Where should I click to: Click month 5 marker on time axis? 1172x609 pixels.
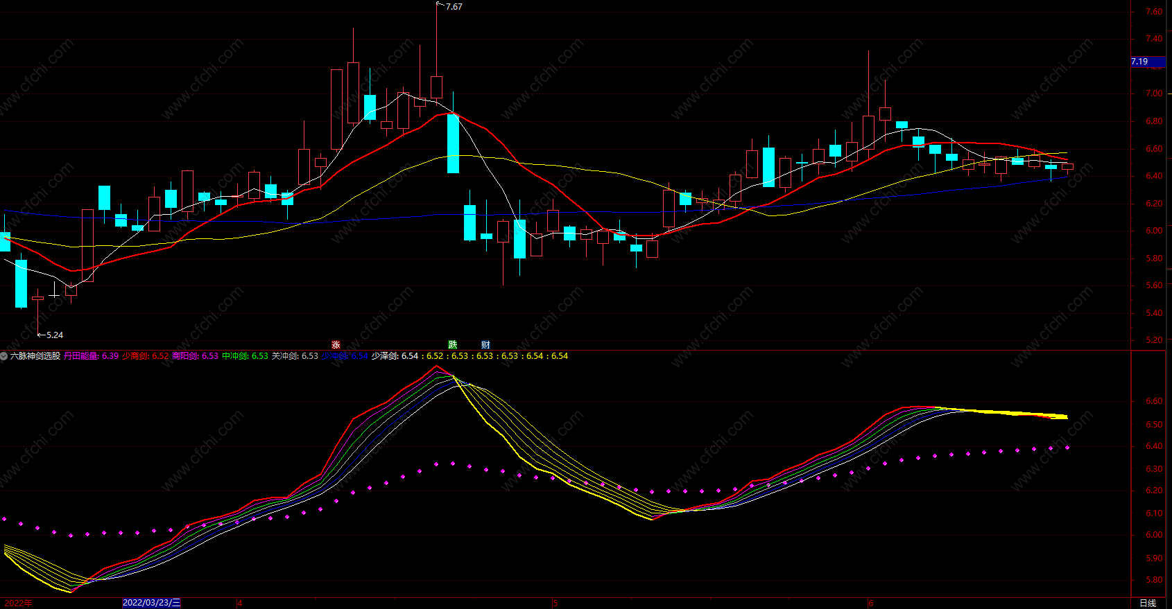[x=555, y=603]
